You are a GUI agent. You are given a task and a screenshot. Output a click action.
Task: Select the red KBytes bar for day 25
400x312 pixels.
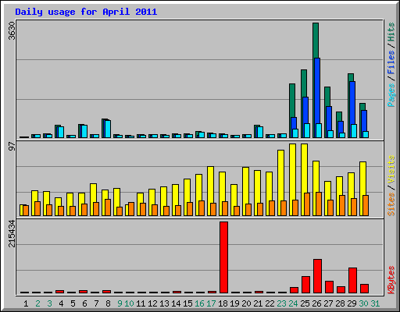pyautogui.click(x=305, y=285)
